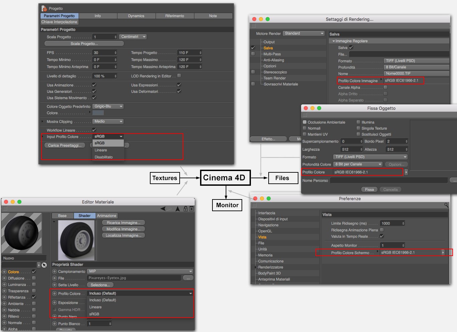Select Anti-Aliasing in render settings tree
The height and width of the screenshot is (332, 457).
click(274, 60)
